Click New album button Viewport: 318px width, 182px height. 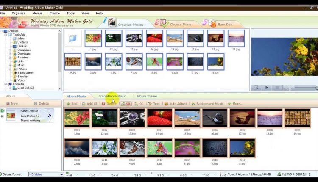[x=12, y=103]
